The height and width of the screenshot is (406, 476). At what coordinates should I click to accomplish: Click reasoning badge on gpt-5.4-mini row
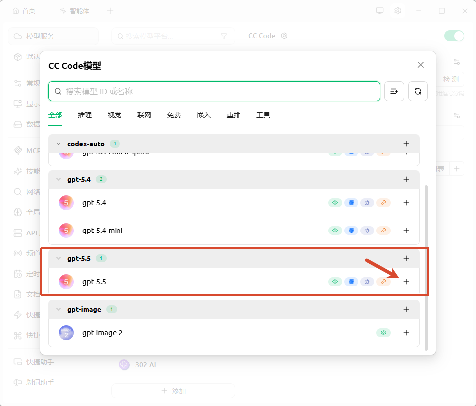[367, 231]
